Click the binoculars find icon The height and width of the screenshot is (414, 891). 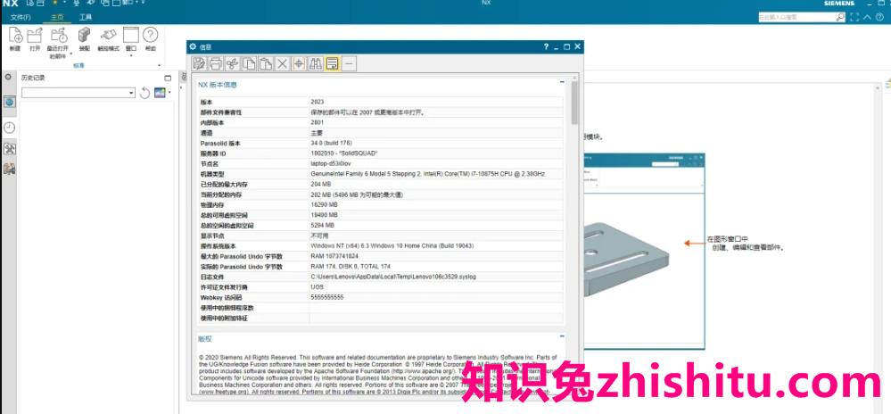point(316,63)
